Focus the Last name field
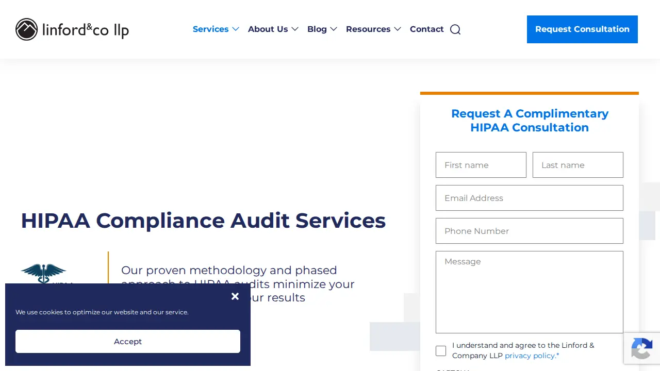Image resolution: width=660 pixels, height=371 pixels. pos(578,165)
